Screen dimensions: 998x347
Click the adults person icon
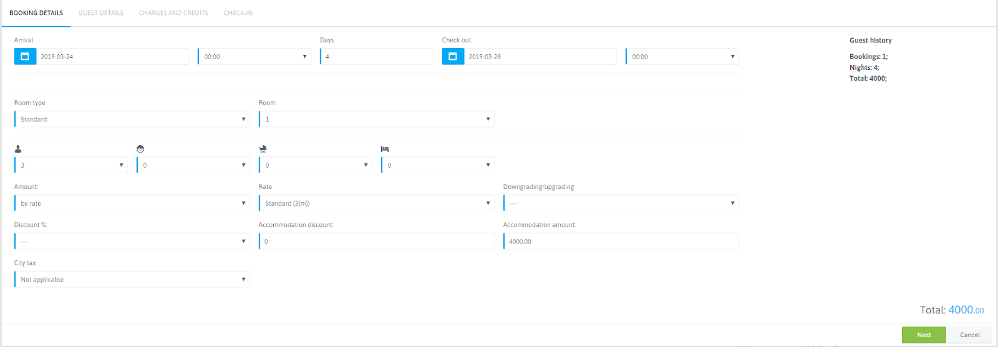(18, 149)
